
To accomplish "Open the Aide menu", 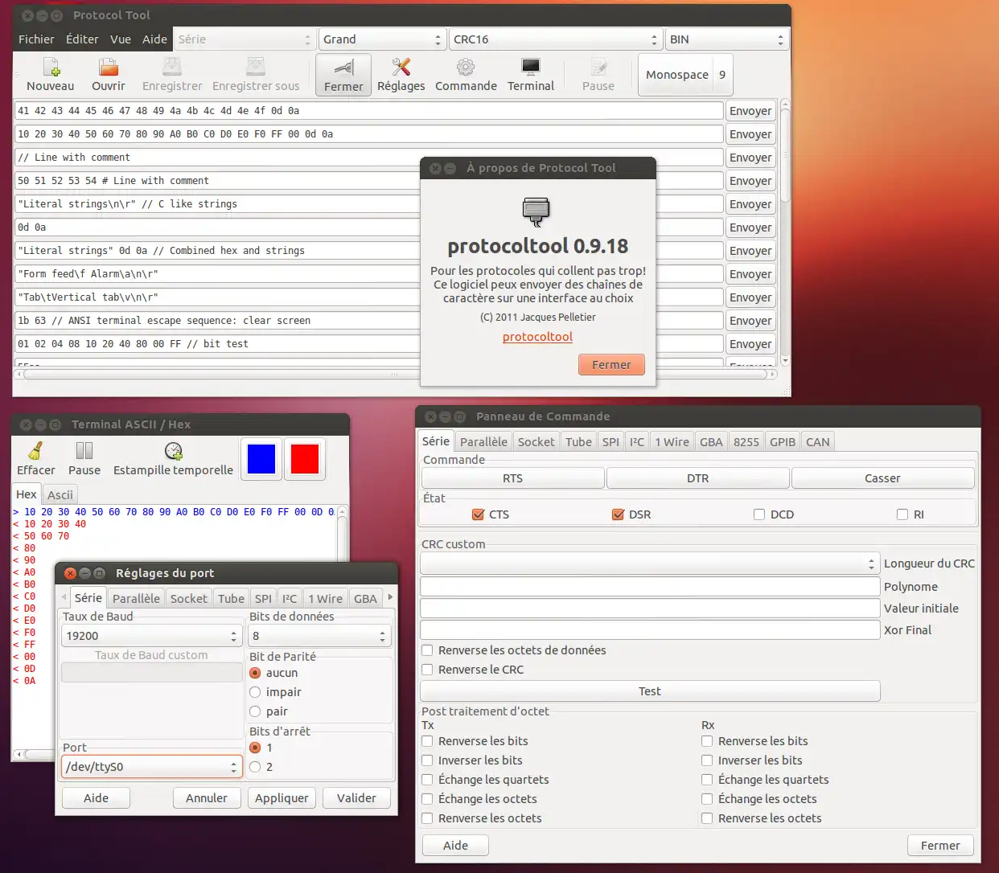I will [154, 39].
